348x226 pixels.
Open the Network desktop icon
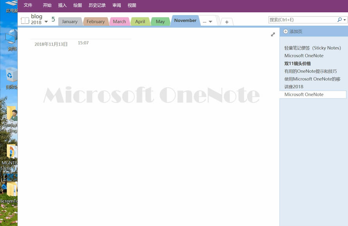point(12,40)
